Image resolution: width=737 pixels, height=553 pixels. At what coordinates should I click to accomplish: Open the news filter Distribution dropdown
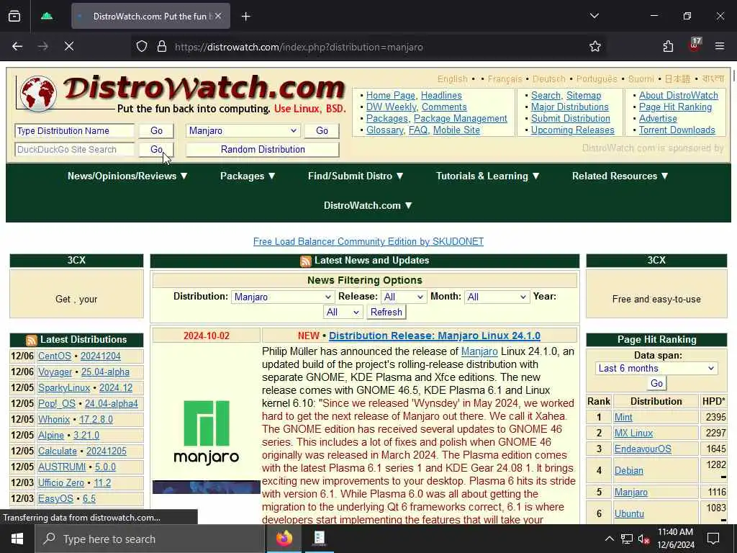[282, 297]
